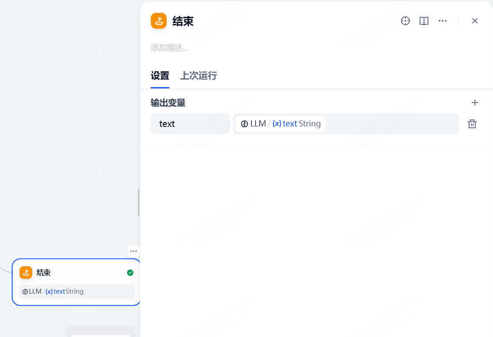
Task: Click the panel resize handle on left edge
Action: tap(138, 202)
